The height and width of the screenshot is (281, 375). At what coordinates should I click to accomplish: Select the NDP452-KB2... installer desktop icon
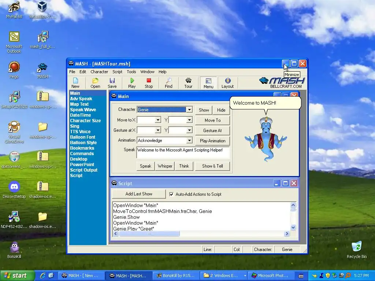click(x=14, y=220)
